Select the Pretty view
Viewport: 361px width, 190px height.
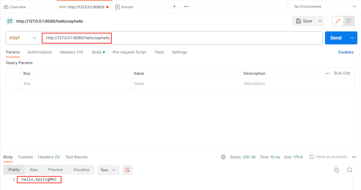pyautogui.click(x=14, y=170)
